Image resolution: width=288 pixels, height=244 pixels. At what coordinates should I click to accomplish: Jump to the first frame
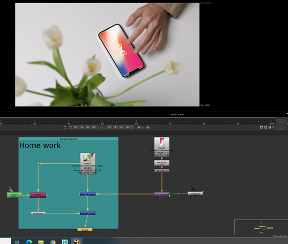click(x=75, y=127)
